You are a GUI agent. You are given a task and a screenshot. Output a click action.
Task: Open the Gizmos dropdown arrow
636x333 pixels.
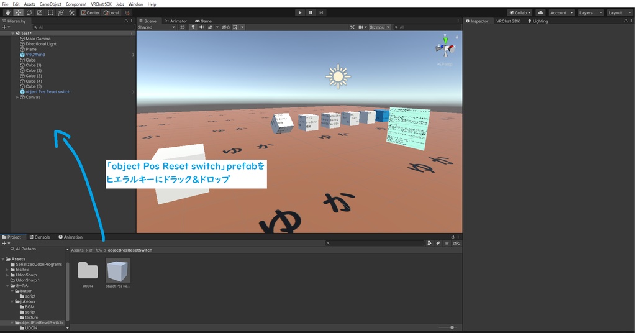(388, 27)
